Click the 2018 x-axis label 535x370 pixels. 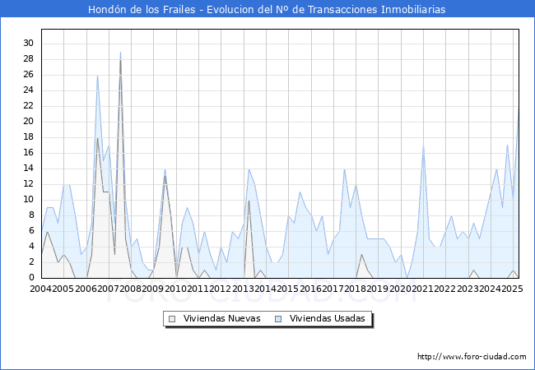coord(356,289)
